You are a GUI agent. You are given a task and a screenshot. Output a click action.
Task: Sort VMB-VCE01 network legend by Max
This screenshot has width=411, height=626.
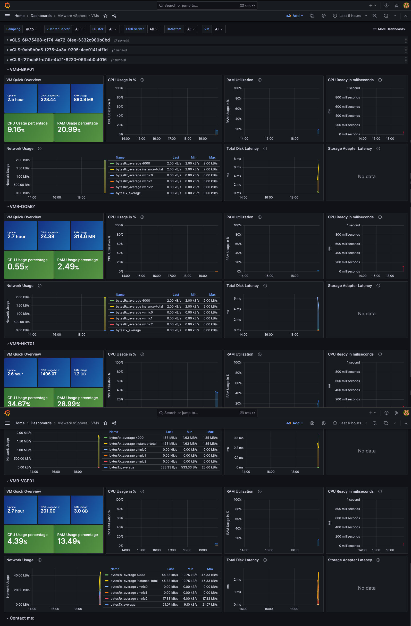coord(210,569)
